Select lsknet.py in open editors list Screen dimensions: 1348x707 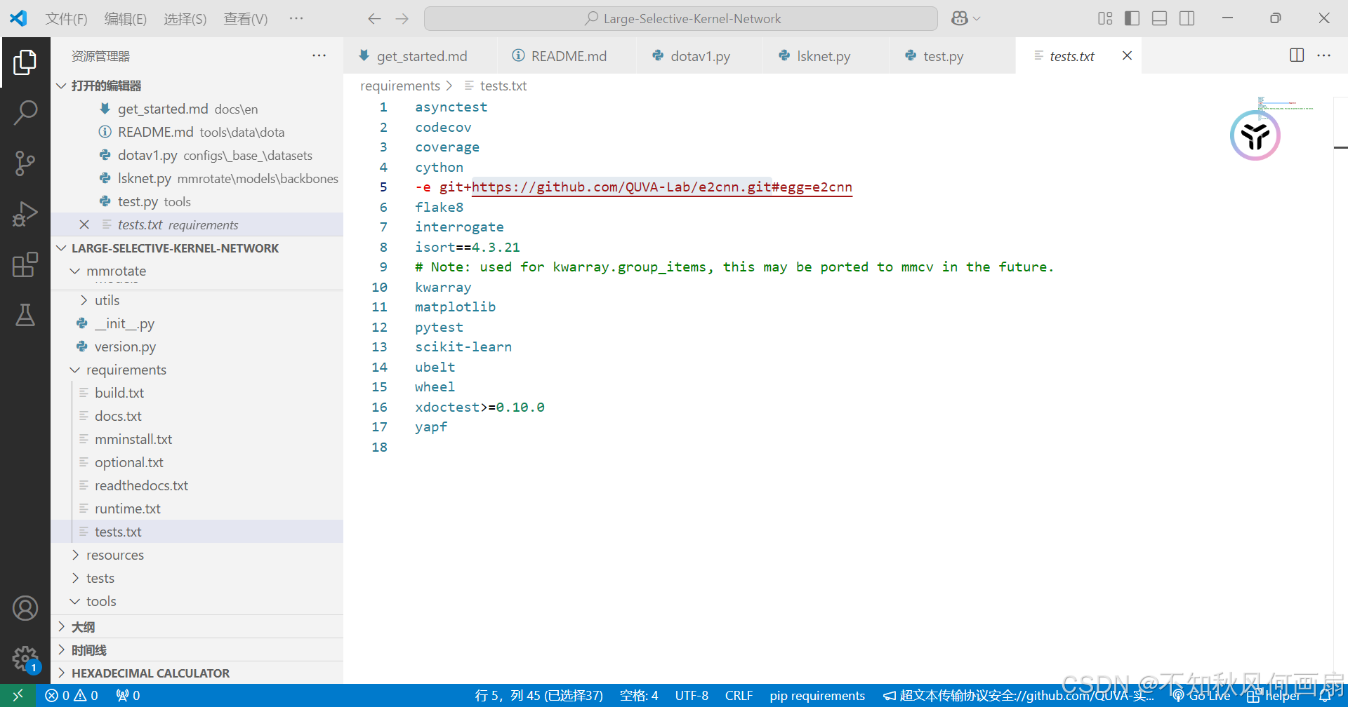coord(197,178)
